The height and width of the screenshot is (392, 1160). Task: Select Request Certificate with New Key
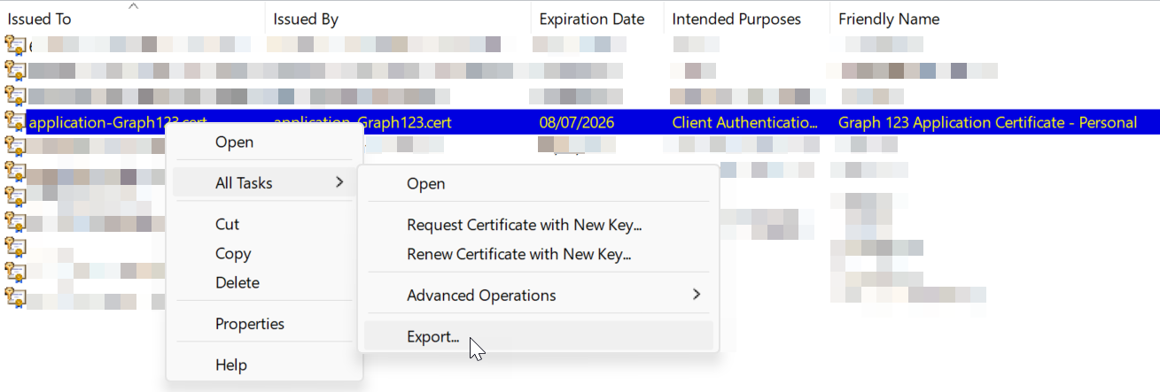(538, 225)
